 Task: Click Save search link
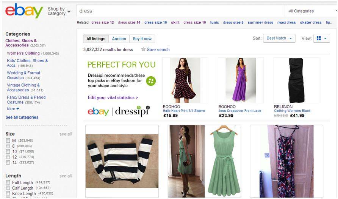click(x=158, y=49)
